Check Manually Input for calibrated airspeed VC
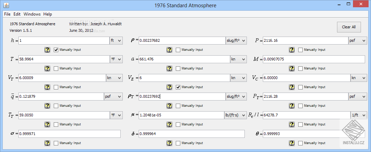Screen dimensions: 371x152 point(301,87)
